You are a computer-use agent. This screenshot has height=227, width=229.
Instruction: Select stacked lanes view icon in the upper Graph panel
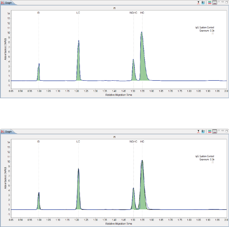[209, 3]
